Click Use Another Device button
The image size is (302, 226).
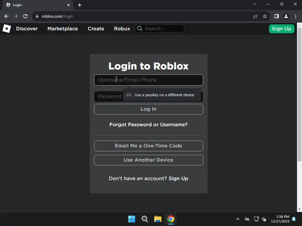[x=149, y=160]
